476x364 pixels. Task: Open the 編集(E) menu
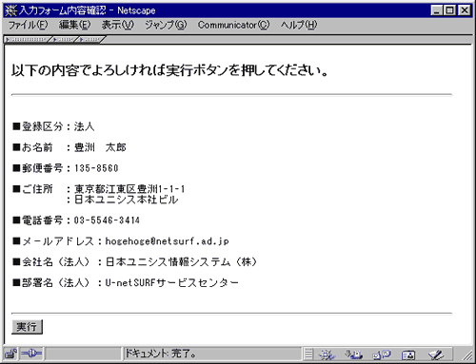tap(74, 25)
